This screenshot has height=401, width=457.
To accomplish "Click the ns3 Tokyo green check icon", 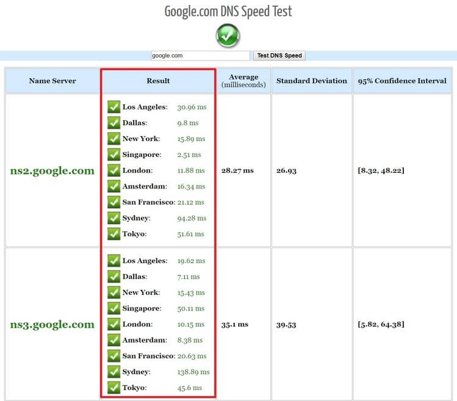I will (113, 388).
